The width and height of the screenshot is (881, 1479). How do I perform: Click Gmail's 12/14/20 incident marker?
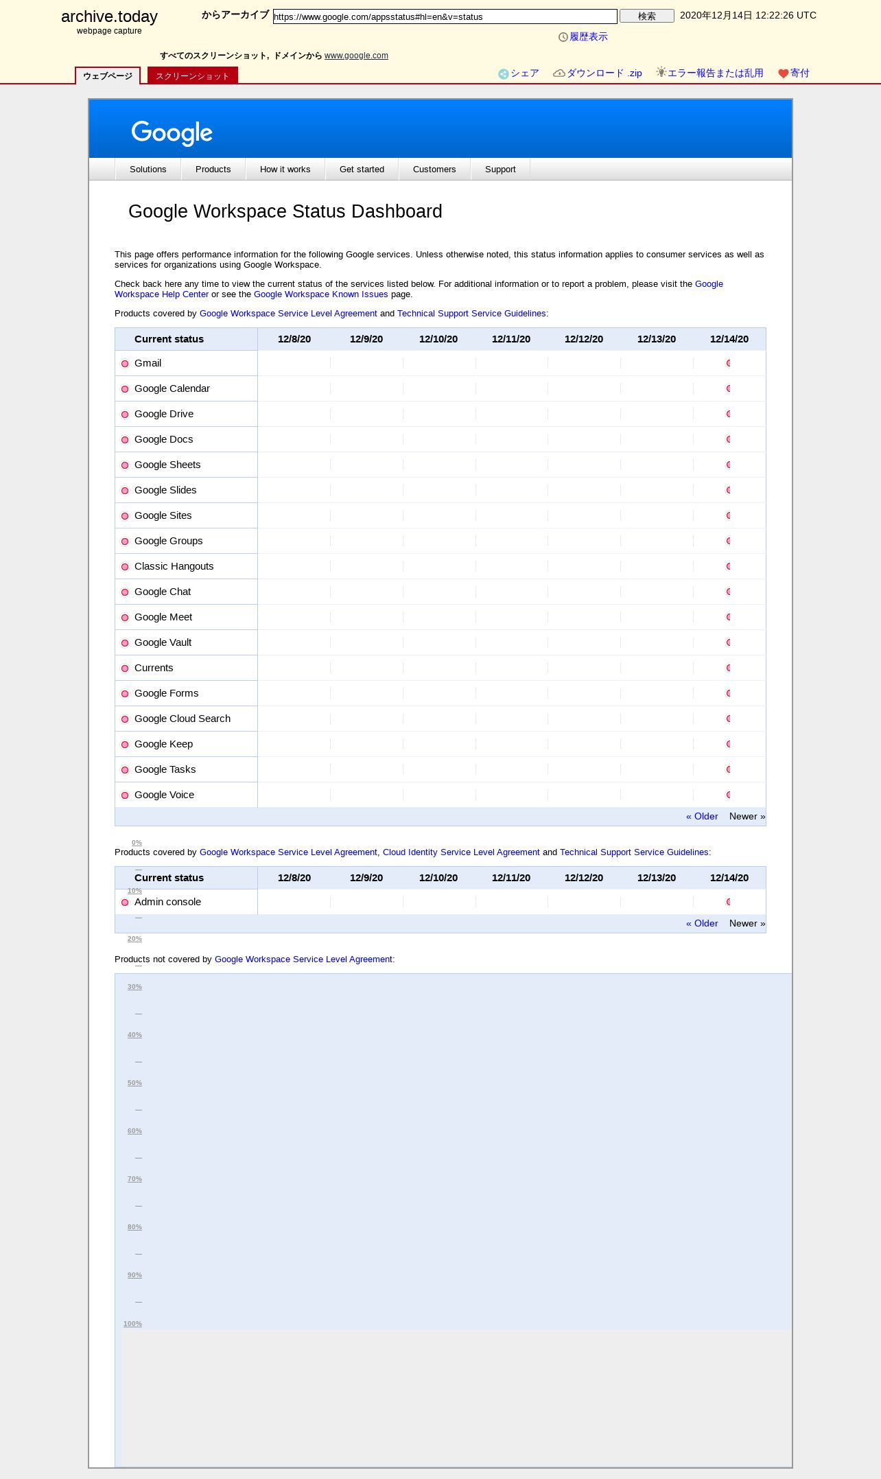click(x=728, y=363)
